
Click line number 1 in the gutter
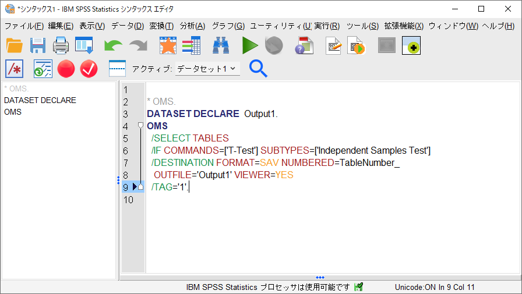125,90
